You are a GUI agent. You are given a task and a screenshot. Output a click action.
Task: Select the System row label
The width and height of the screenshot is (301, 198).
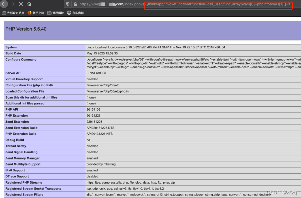11,47
